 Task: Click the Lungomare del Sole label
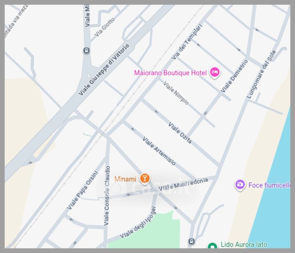[261, 74]
